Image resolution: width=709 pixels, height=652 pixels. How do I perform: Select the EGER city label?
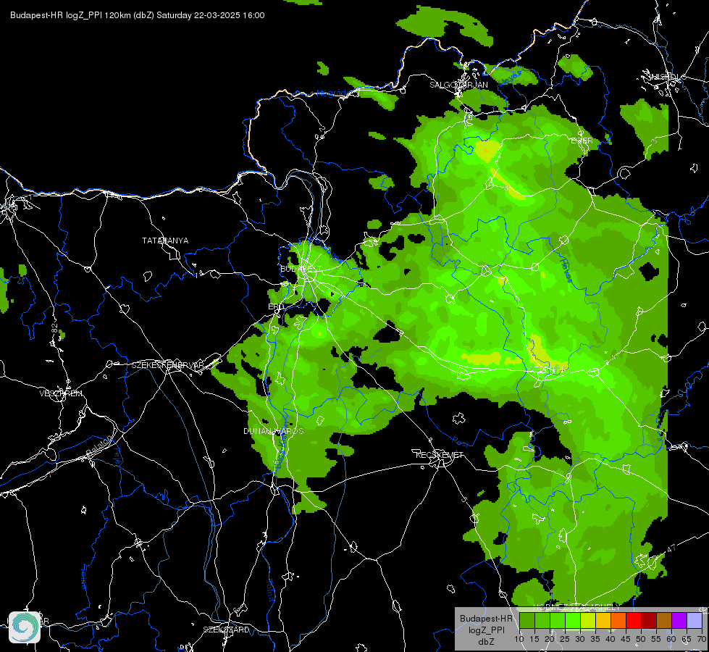582,141
